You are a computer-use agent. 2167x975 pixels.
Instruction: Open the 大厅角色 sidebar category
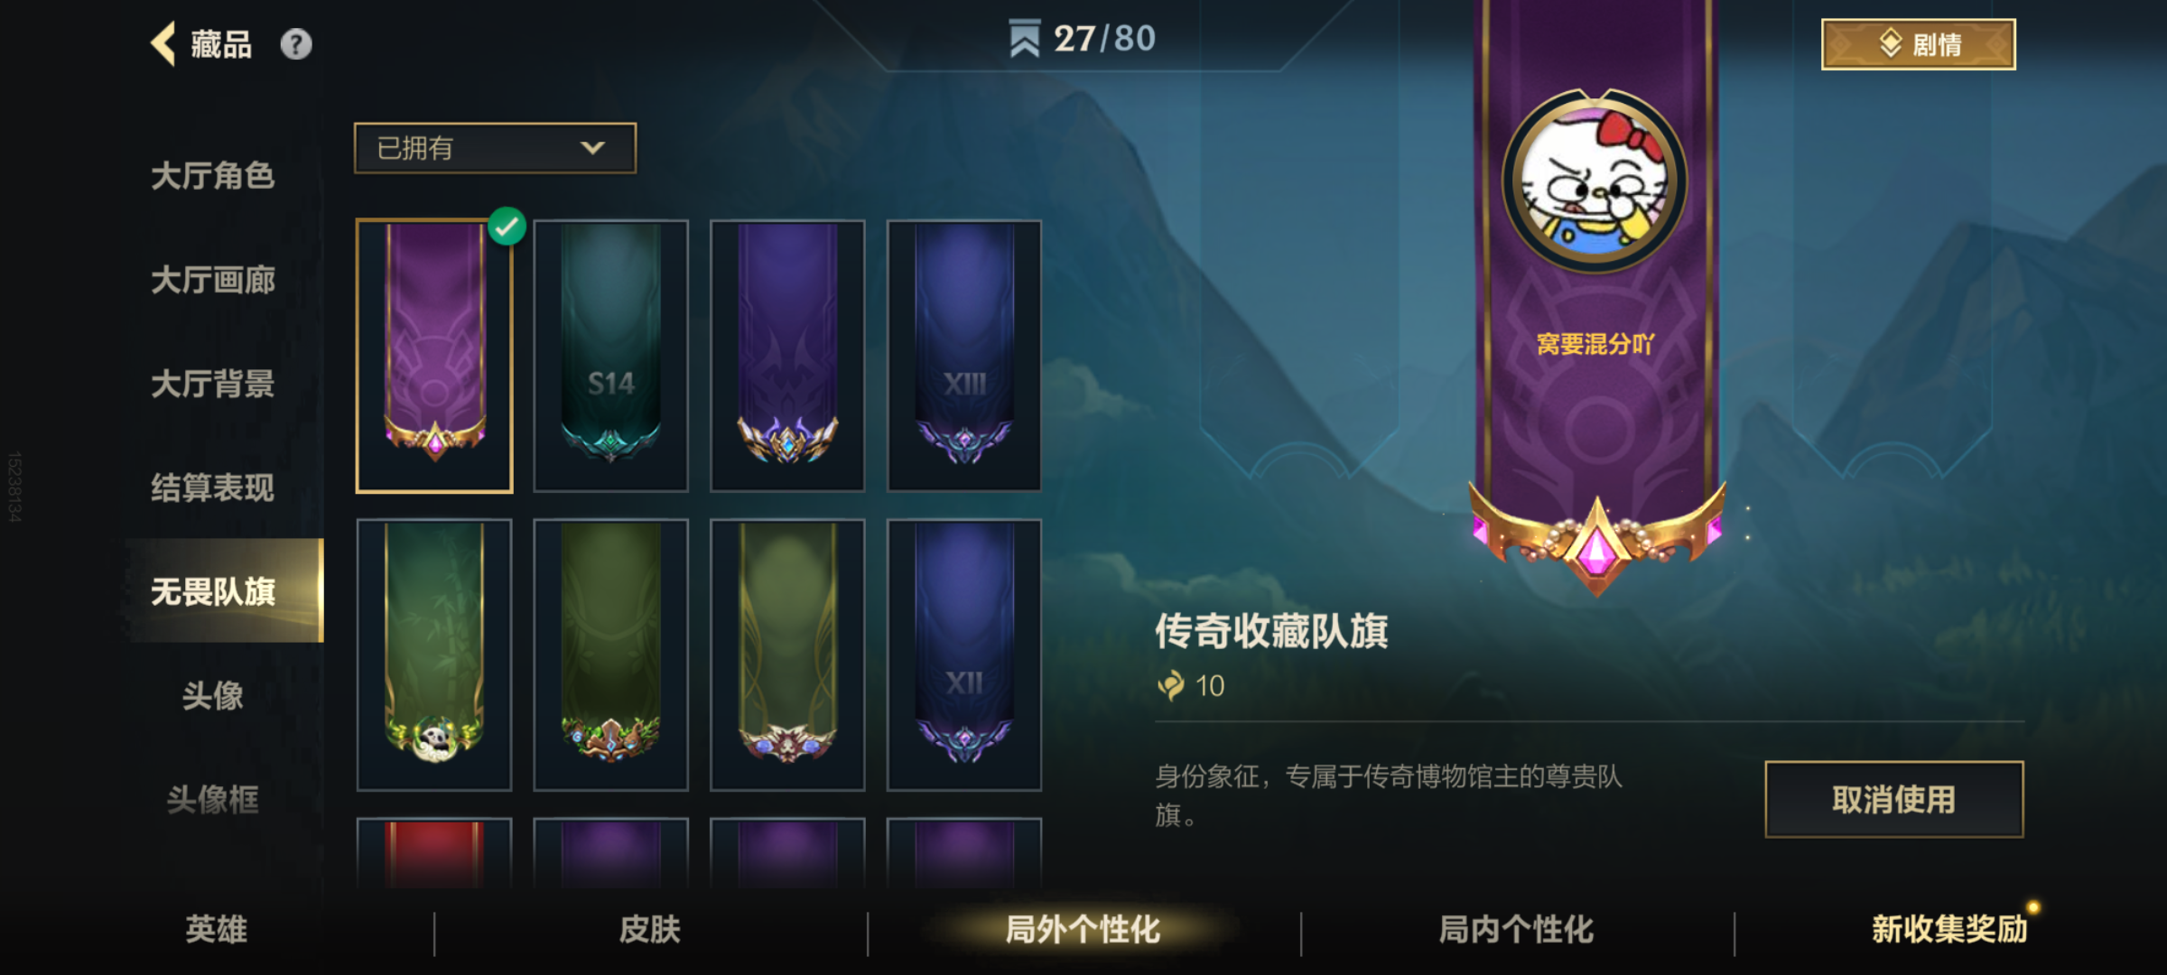[213, 176]
